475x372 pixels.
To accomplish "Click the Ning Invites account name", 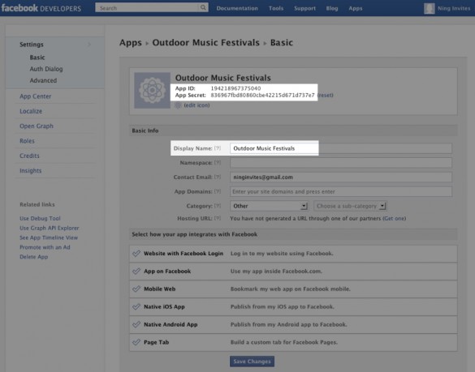I will pyautogui.click(x=454, y=8).
